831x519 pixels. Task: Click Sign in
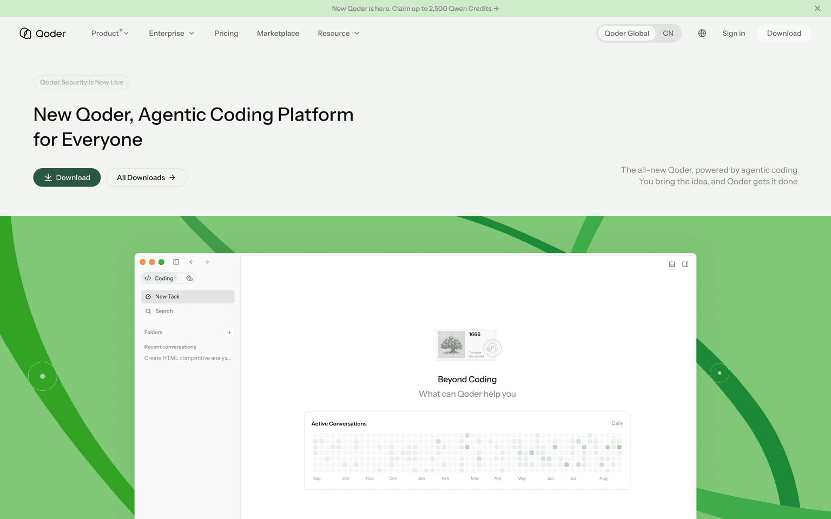(x=734, y=34)
